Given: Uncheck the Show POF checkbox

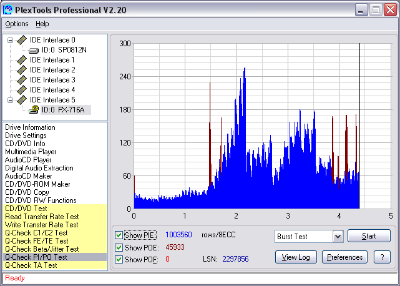Looking at the screenshot, I should click(x=119, y=259).
